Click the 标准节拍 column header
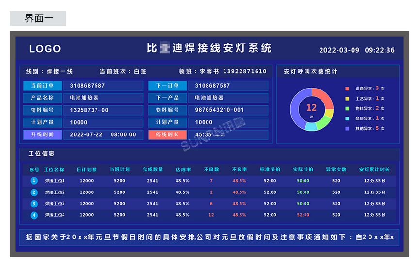Image resolution: width=417 pixels, height=266 pixels. (x=270, y=169)
